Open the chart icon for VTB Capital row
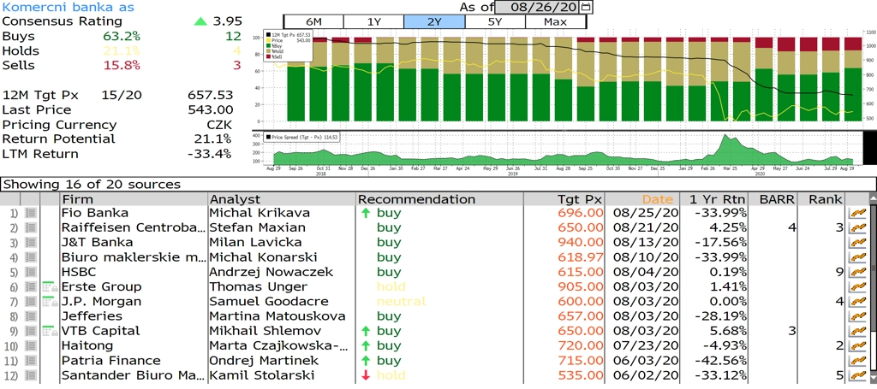The height and width of the screenshot is (389, 877). (x=856, y=330)
